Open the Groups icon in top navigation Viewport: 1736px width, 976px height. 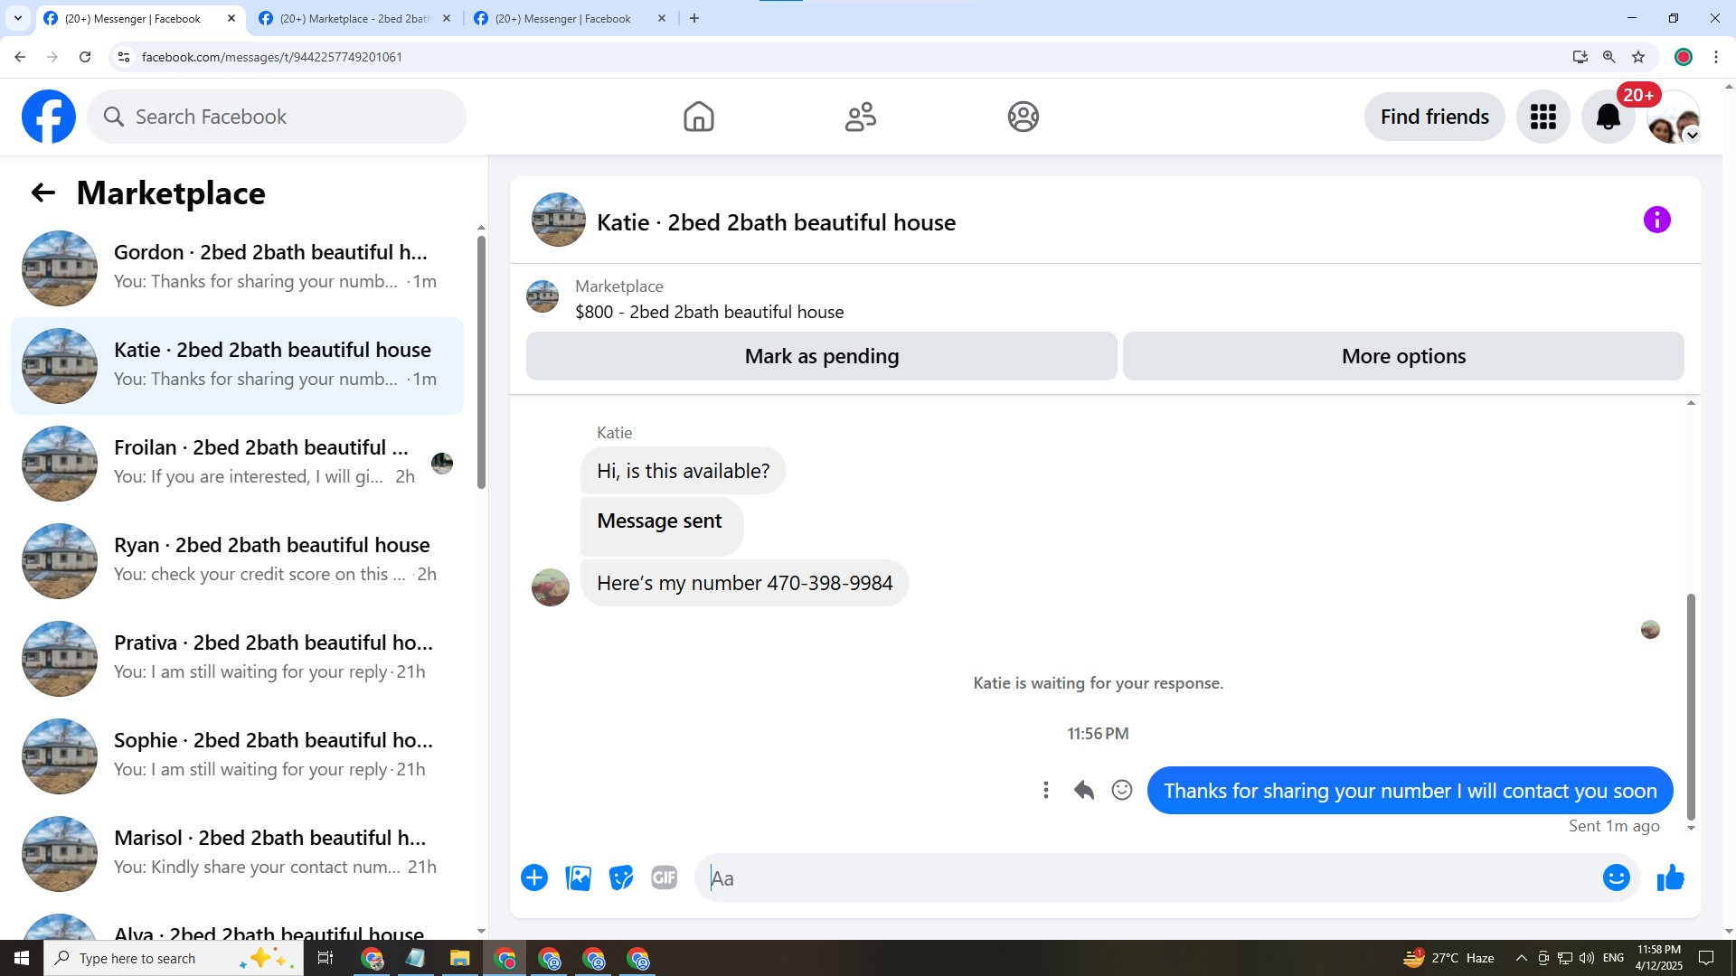(1023, 117)
